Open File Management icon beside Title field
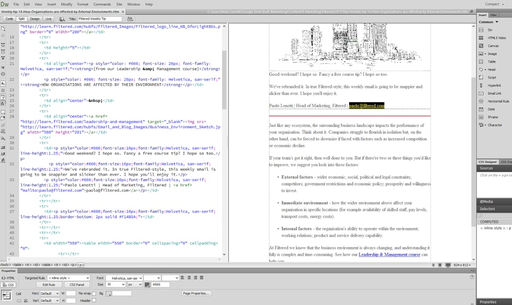The width and height of the screenshot is (512, 305). click(x=130, y=19)
